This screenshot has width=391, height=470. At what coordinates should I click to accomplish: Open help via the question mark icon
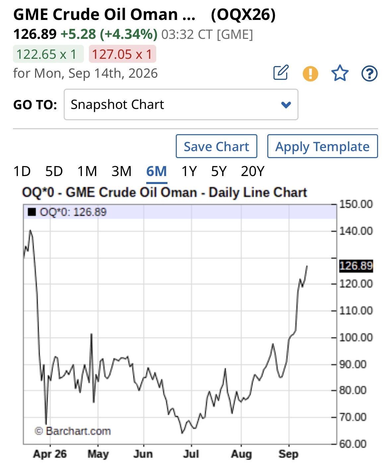(x=369, y=73)
